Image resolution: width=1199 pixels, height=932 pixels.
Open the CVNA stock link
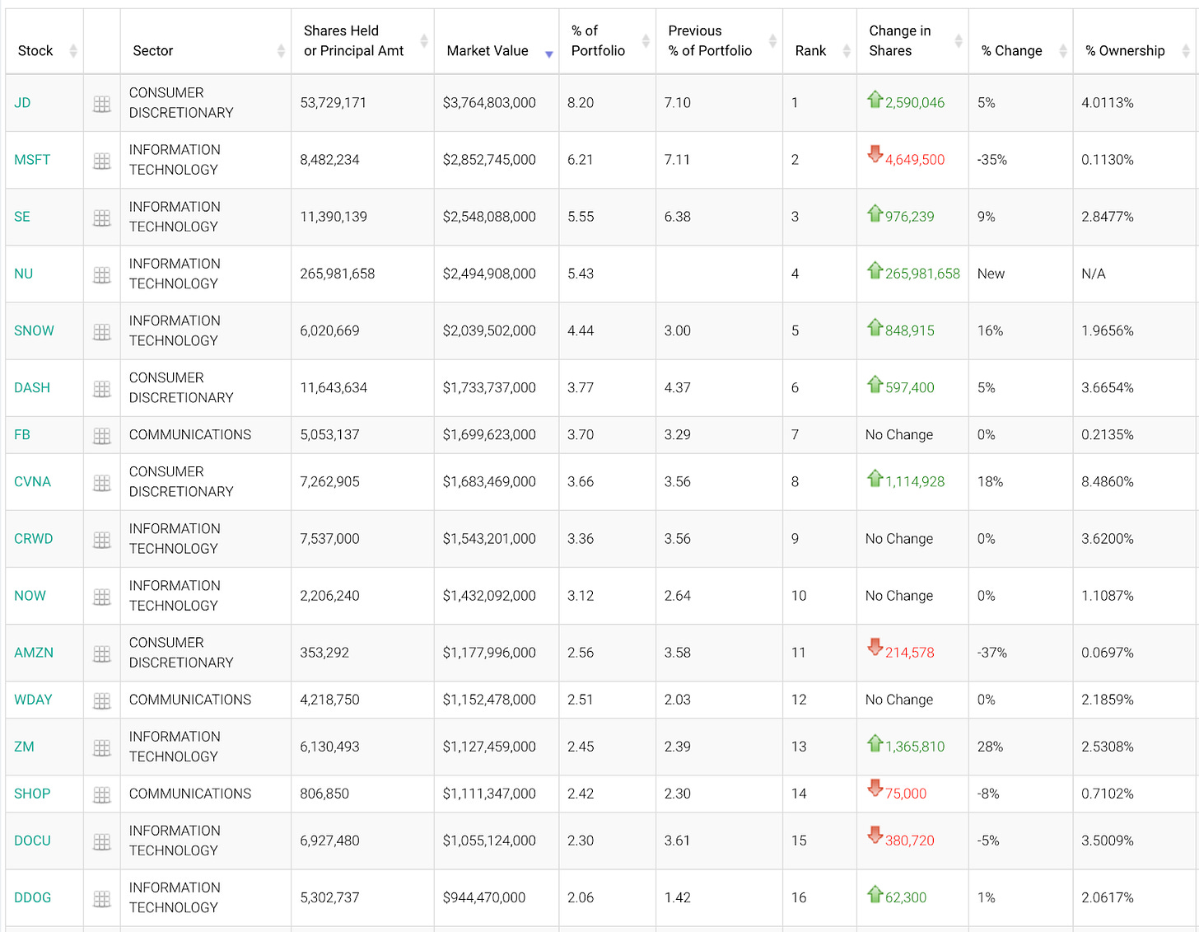[32, 481]
